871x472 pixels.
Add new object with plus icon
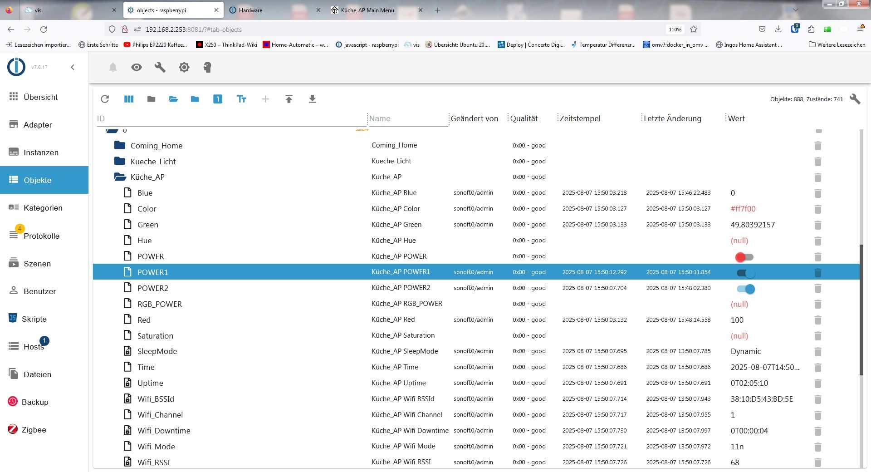[x=265, y=99]
